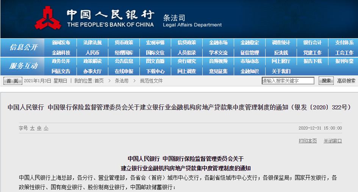This screenshot has width=358, height=192.
Task: Select the 征信管理 menu item
Action: [x=250, y=53]
